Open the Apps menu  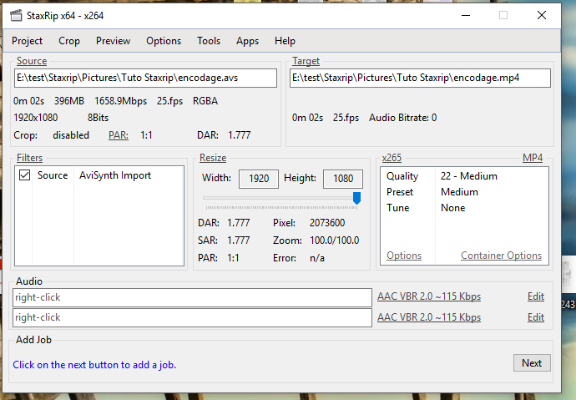[x=247, y=41]
